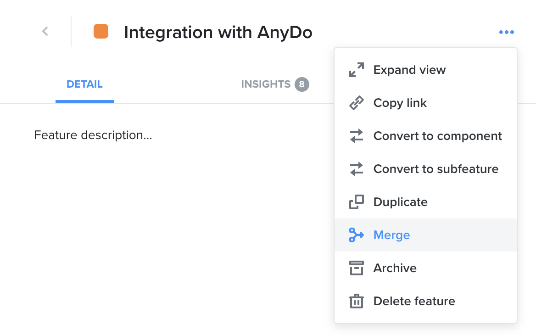Click the orange feature color square

tap(101, 32)
